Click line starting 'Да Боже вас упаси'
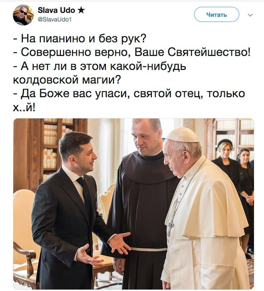264x291 pixels. pyautogui.click(x=129, y=94)
